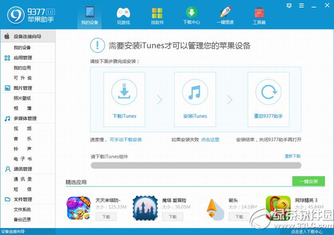
Task: Click the exclamation warning icon
Action: tap(97, 45)
